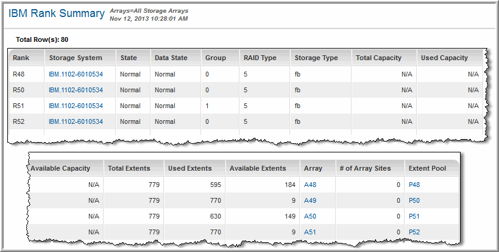
Task: Open array A50 details
Action: tap(311, 216)
